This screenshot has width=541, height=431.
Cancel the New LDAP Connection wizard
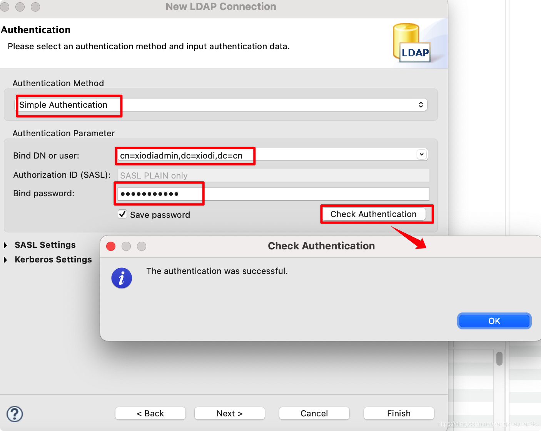pos(314,413)
